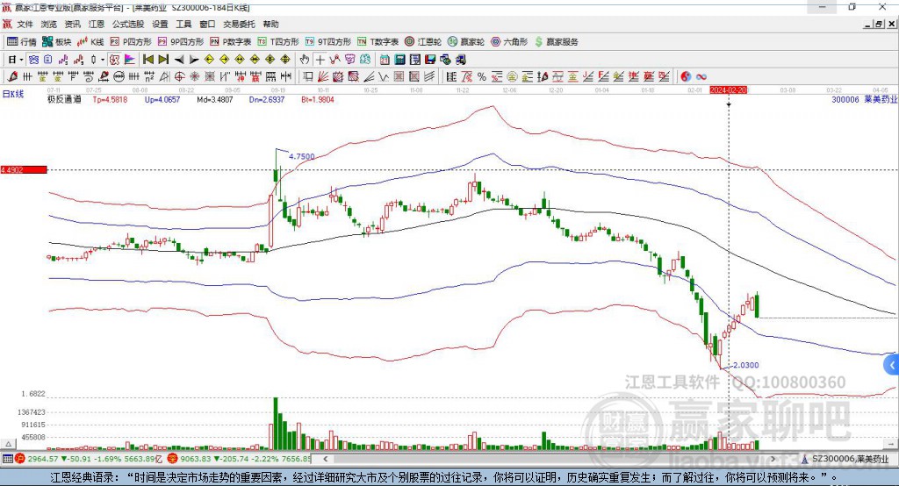
Task: Open the 六角形 hexagon tool
Action: pyautogui.click(x=509, y=42)
